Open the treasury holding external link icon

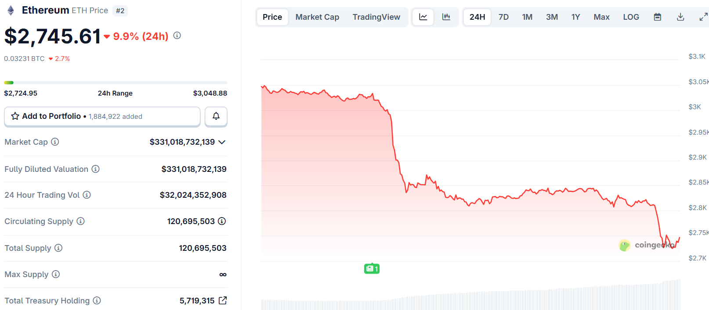223,300
